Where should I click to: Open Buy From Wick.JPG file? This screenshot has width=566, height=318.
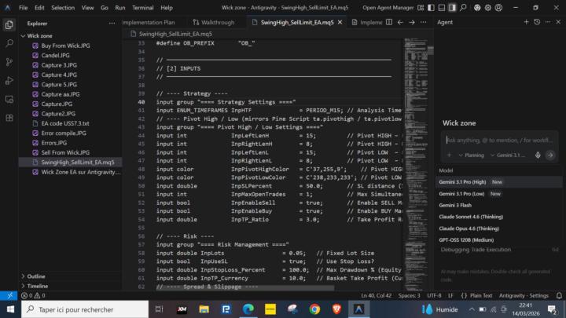[66, 46]
